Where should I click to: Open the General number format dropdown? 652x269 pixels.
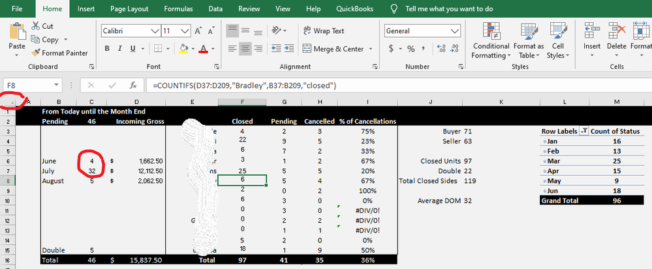pos(455,31)
